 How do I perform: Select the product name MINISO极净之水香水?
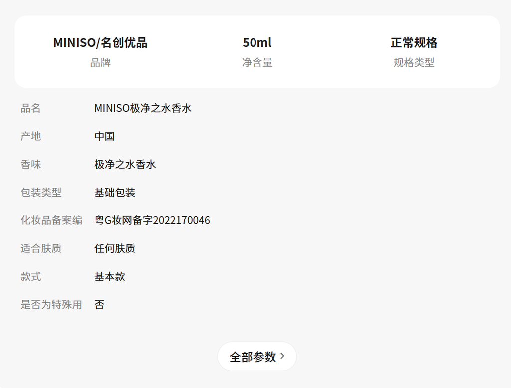point(143,108)
